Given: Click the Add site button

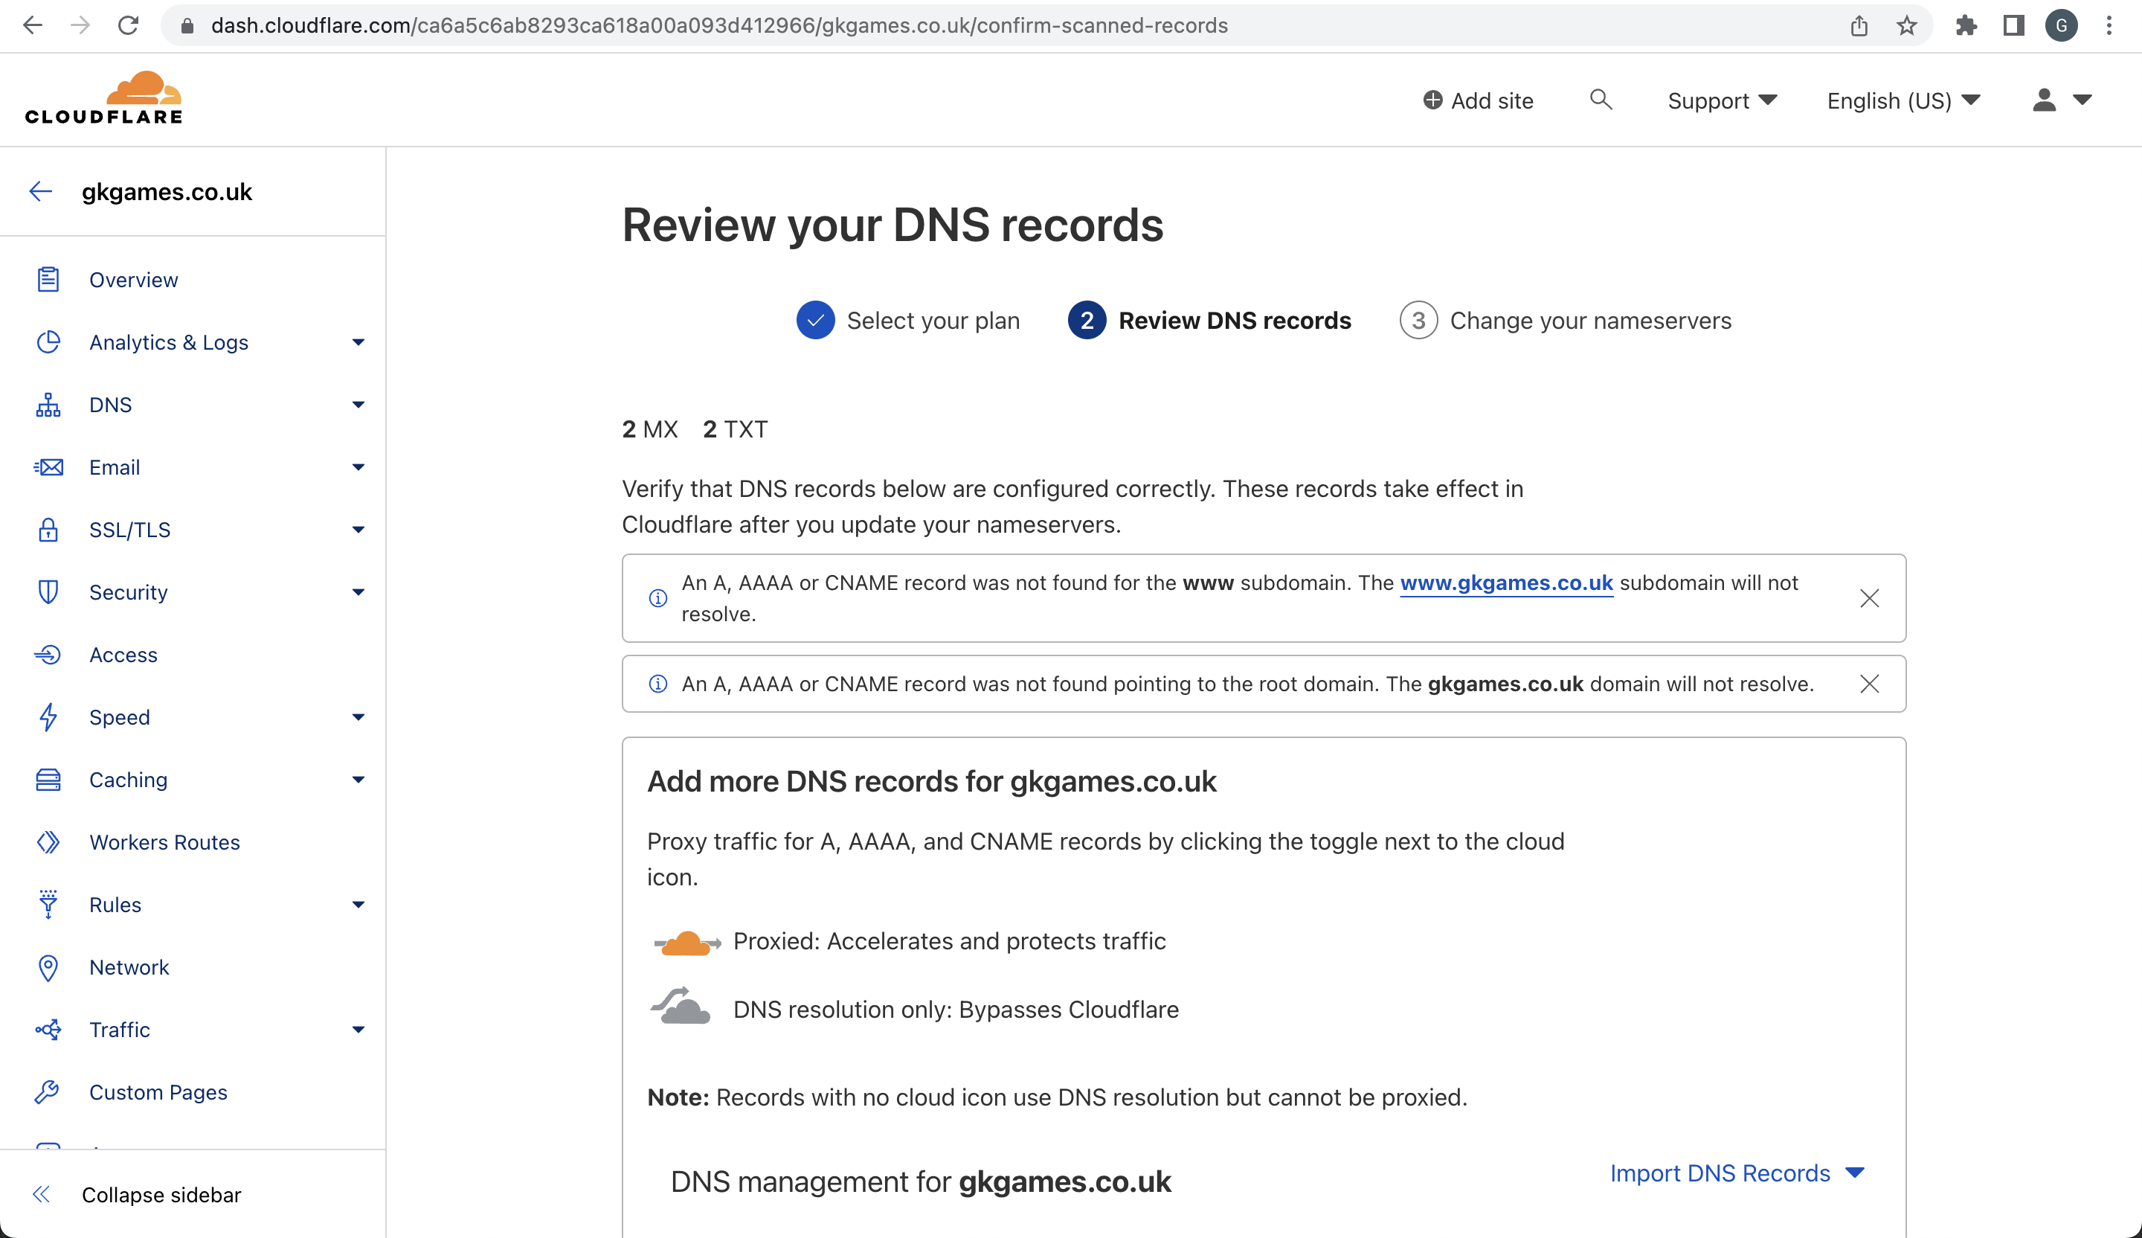Looking at the screenshot, I should coord(1478,100).
